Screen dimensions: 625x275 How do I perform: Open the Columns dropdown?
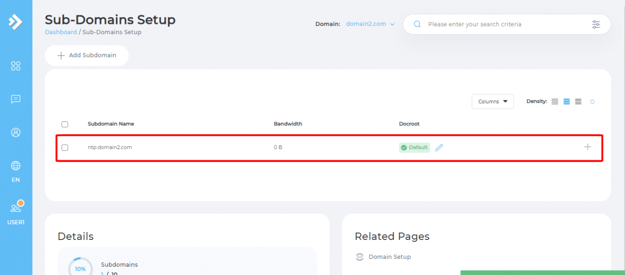pyautogui.click(x=492, y=102)
